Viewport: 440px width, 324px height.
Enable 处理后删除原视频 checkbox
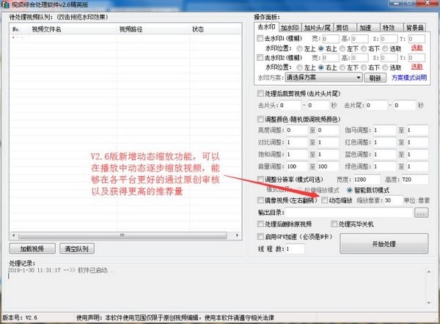click(x=260, y=224)
